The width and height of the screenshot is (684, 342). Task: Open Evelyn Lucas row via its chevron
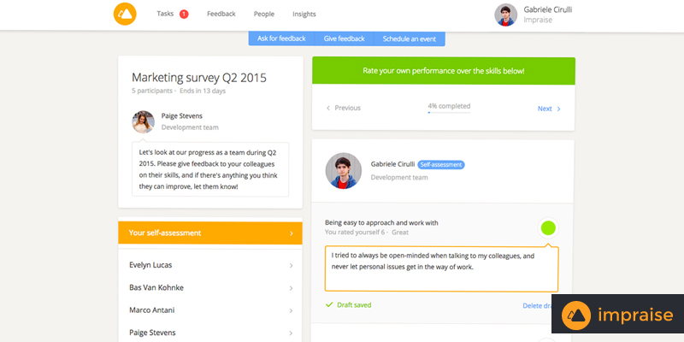point(291,265)
